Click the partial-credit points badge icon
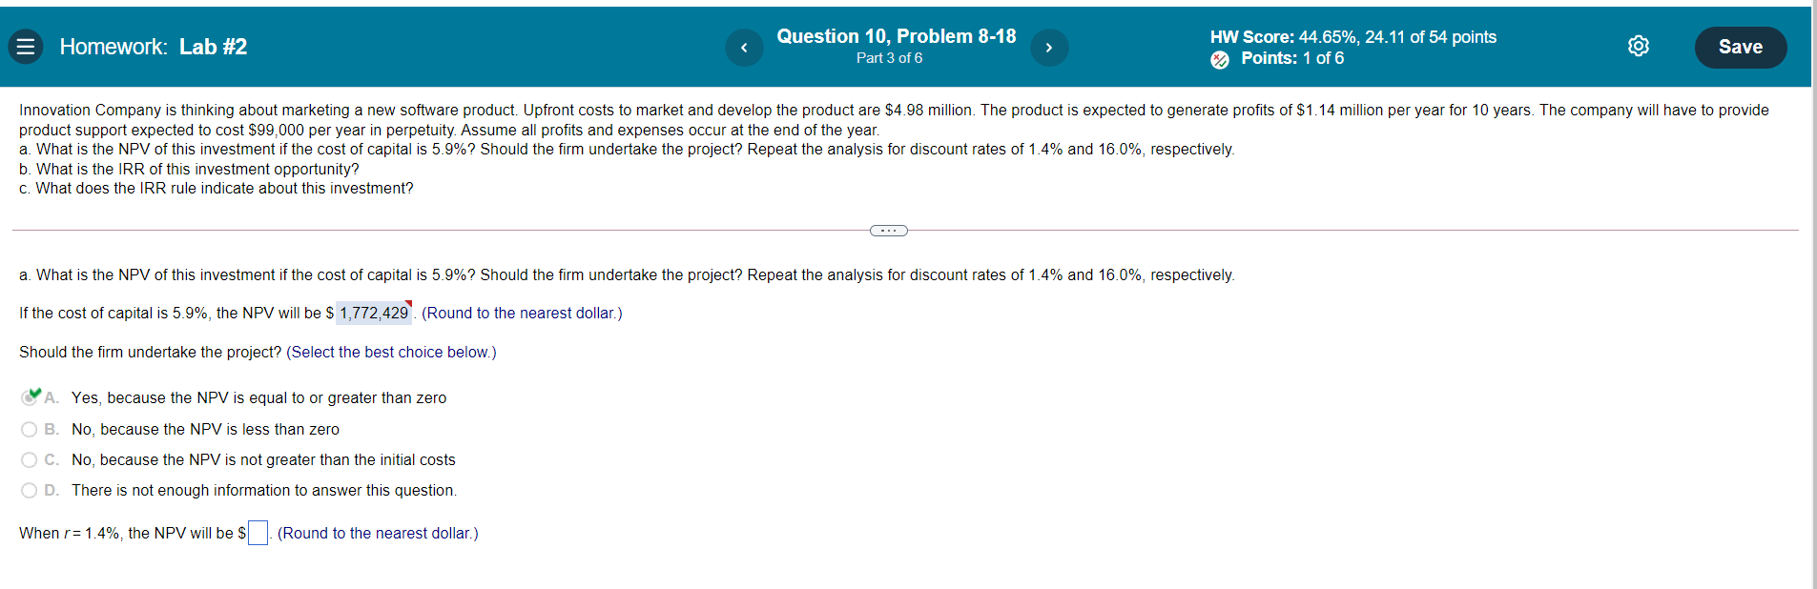The width and height of the screenshot is (1817, 589). click(x=1220, y=59)
